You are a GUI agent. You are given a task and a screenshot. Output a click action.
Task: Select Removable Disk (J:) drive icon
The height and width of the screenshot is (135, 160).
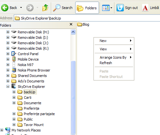(x=14, y=43)
